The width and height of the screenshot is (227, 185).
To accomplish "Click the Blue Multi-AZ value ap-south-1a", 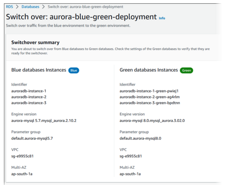I will click(x=22, y=174).
